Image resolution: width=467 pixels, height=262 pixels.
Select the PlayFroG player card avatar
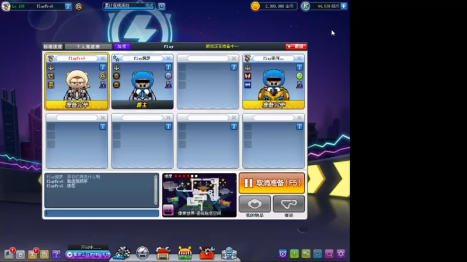77,86
